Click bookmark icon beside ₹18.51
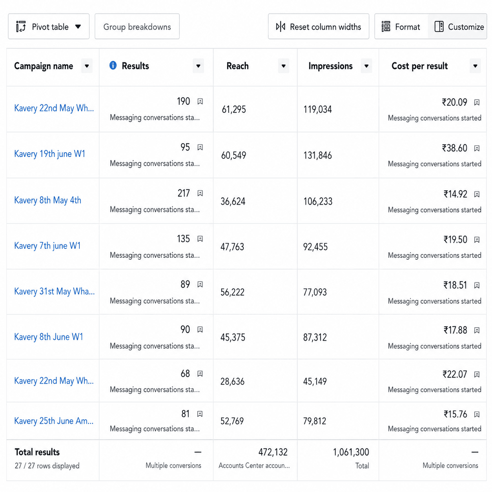The height and width of the screenshot is (492, 492). coord(477,285)
